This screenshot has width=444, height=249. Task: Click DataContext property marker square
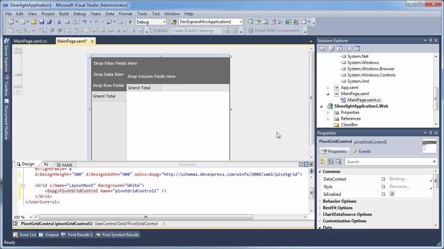tap(383, 179)
